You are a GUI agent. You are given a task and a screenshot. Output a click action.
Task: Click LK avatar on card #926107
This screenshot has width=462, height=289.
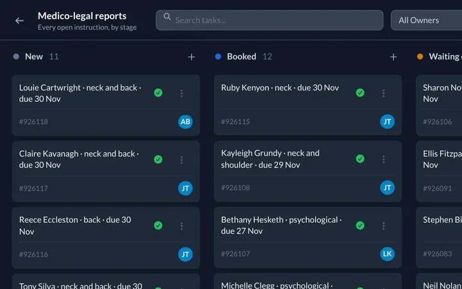387,254
